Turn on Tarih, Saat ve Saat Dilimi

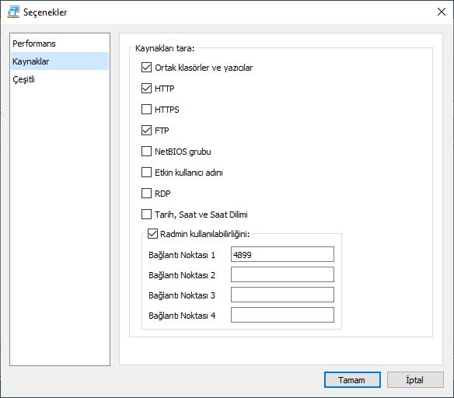[x=146, y=215]
